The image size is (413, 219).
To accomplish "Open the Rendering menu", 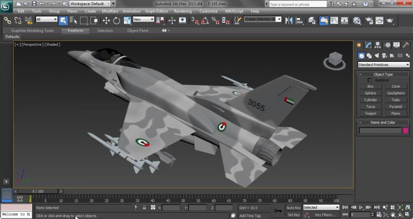I will tap(183, 11).
